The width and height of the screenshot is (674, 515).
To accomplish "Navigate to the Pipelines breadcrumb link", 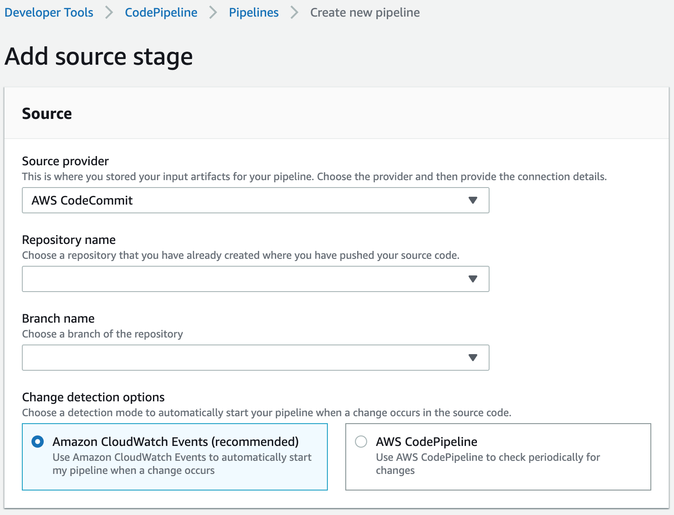I will [x=254, y=13].
